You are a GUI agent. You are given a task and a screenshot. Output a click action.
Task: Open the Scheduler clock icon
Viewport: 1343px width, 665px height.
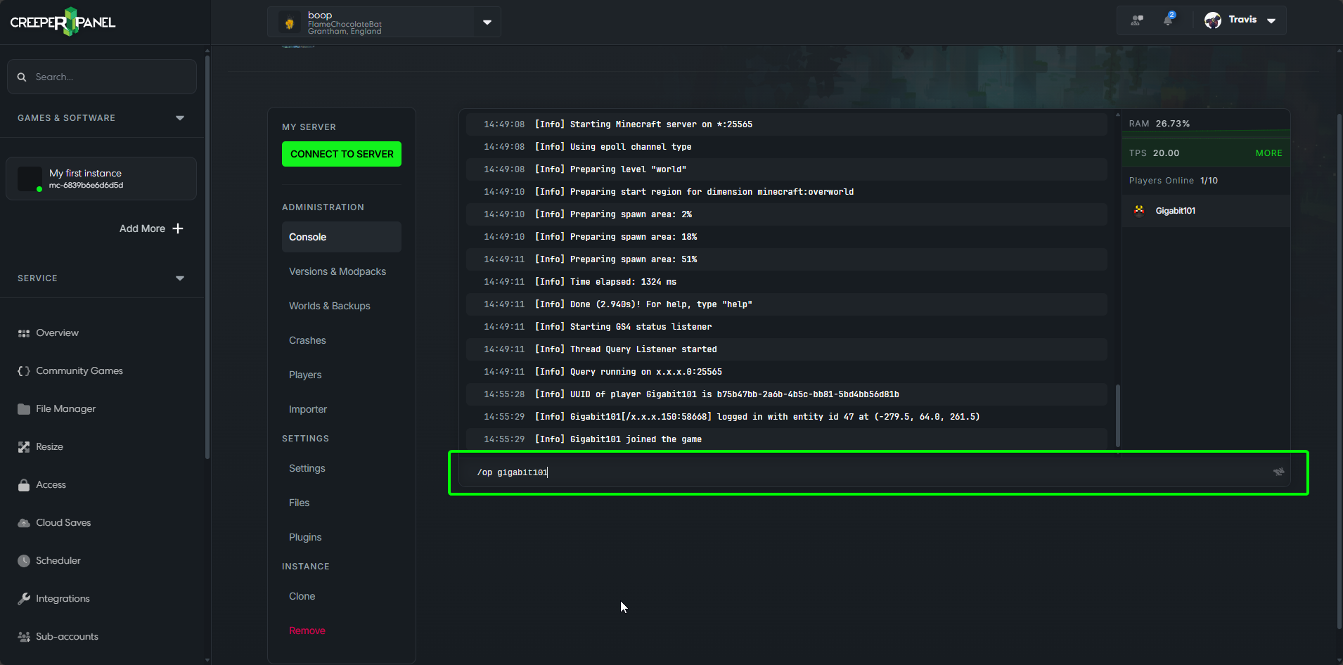23,560
